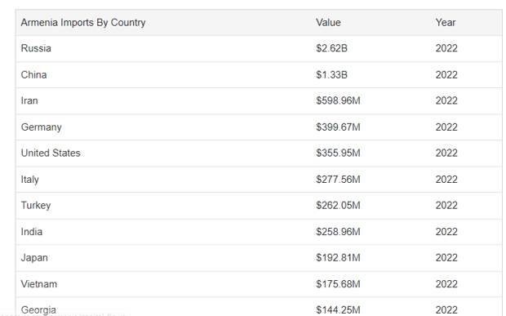The image size is (506, 316).
Task: Click the Germany country entry
Action: (x=42, y=127)
